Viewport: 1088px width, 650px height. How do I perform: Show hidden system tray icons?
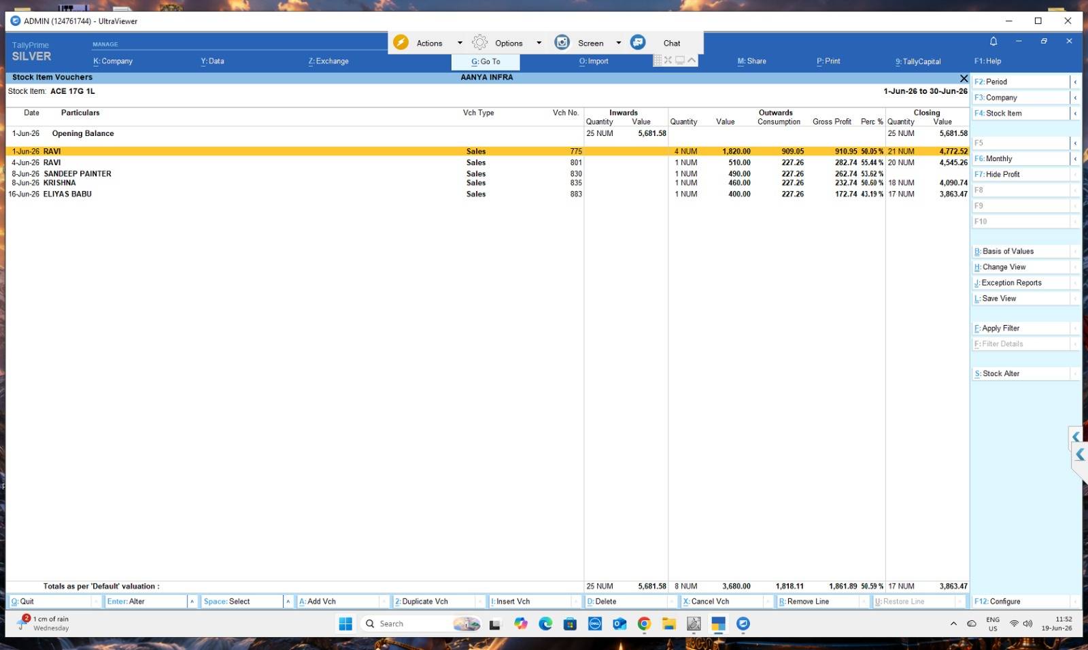(x=953, y=623)
